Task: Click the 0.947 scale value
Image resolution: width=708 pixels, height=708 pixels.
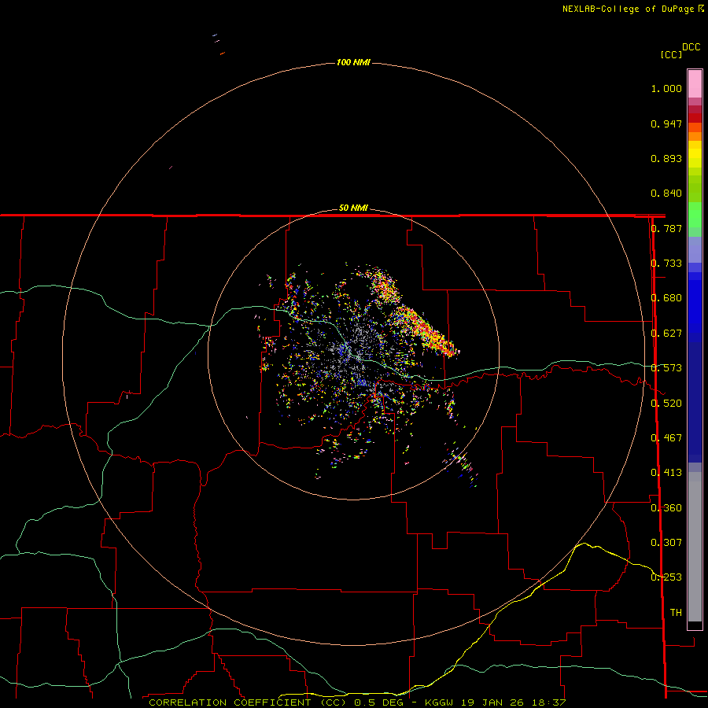Action: click(666, 124)
